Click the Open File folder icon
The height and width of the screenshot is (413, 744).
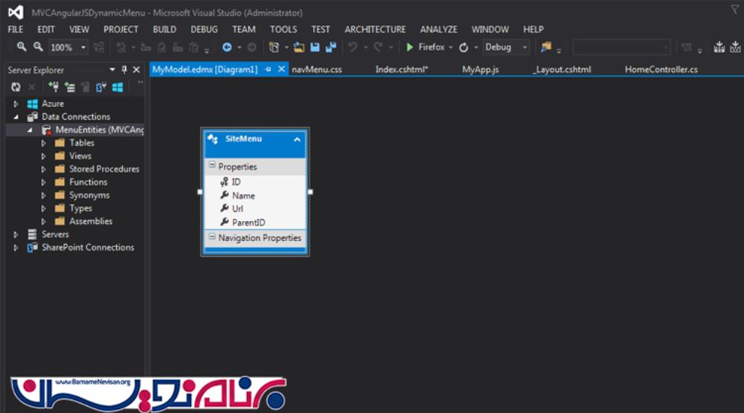click(299, 47)
